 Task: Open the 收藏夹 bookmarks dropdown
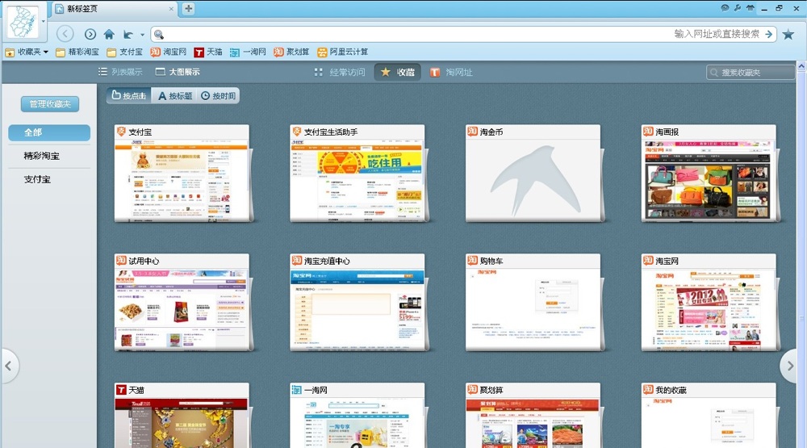pos(27,52)
